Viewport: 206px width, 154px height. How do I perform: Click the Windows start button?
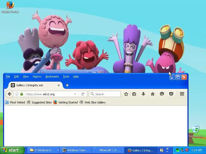(12, 150)
